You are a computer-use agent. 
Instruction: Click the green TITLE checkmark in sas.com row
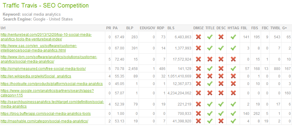tap(210, 48)
